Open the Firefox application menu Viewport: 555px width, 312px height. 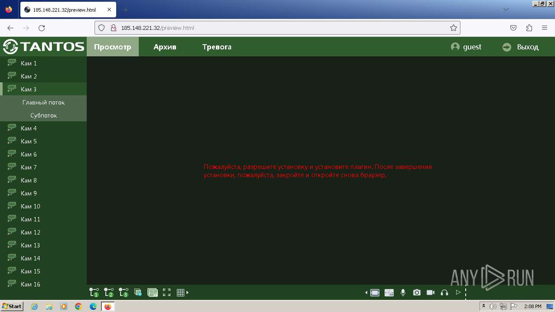coord(545,28)
